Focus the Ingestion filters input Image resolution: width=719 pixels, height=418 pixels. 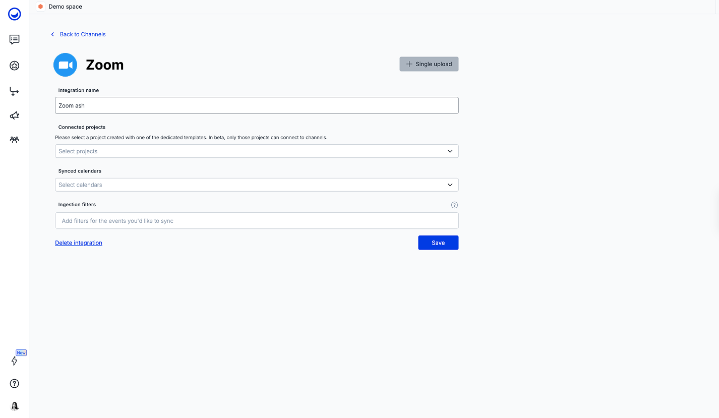click(x=257, y=221)
